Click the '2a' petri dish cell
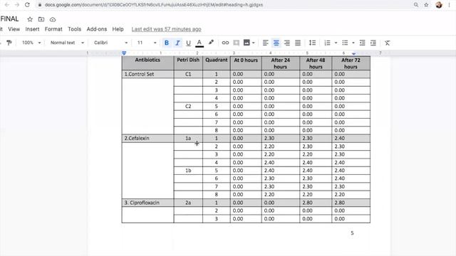456x256 pixels. click(x=188, y=203)
